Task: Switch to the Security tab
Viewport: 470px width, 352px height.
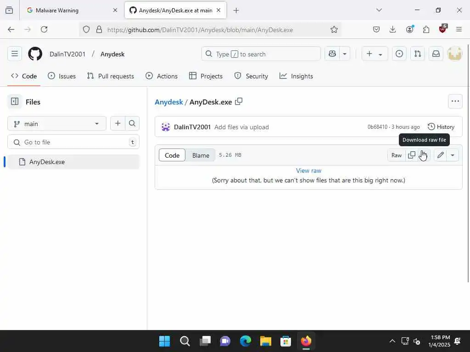Action: pos(251,76)
